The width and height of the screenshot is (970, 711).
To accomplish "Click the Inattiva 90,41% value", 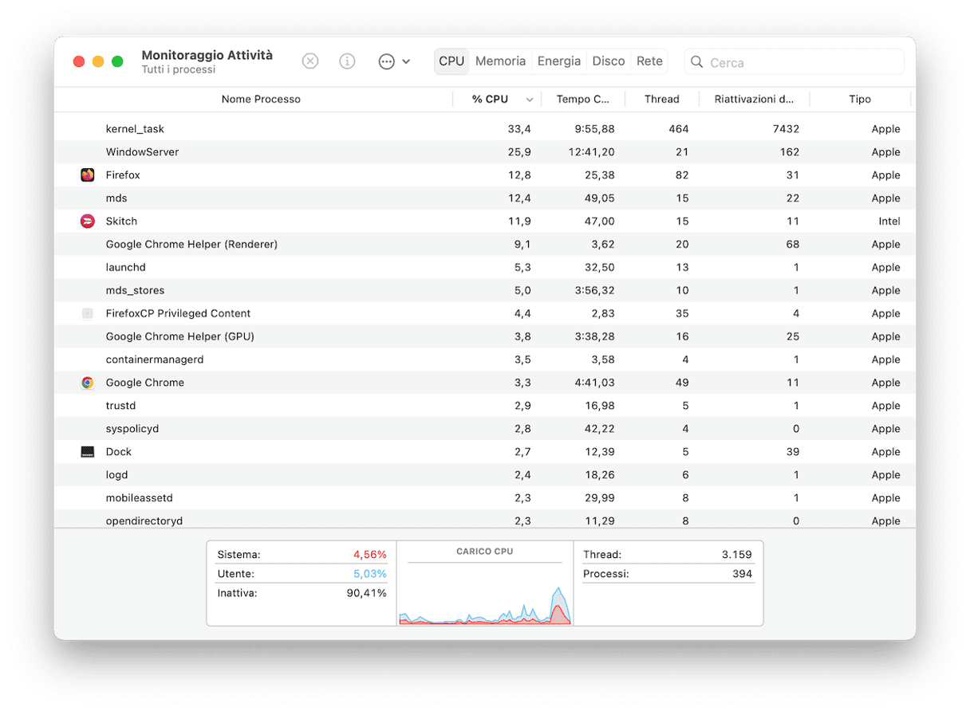I will (x=366, y=594).
